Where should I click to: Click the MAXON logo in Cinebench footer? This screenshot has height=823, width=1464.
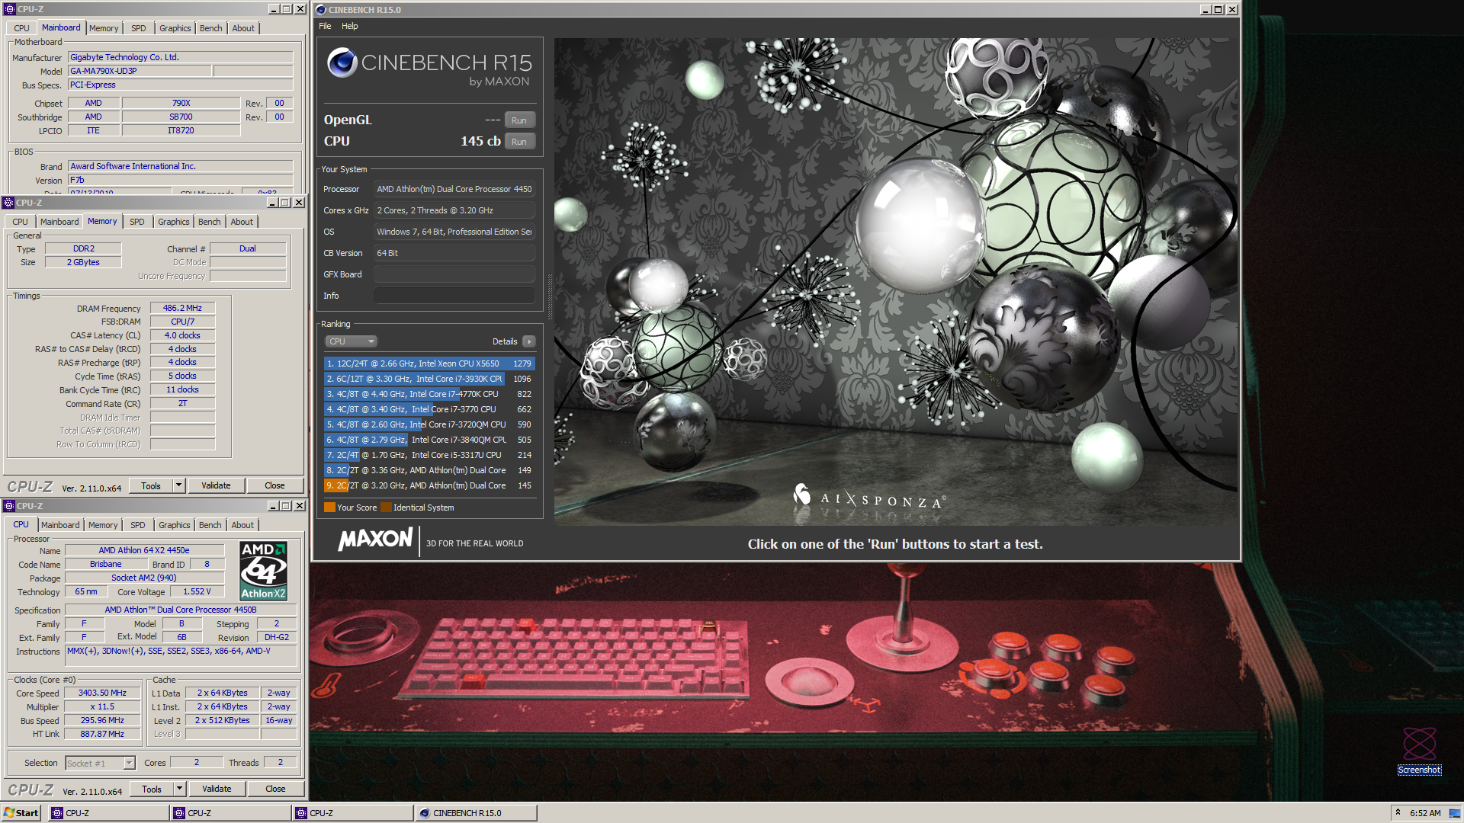tap(375, 540)
